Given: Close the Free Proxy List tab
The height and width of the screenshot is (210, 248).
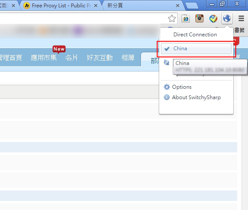Looking at the screenshot, I should pos(96,6).
